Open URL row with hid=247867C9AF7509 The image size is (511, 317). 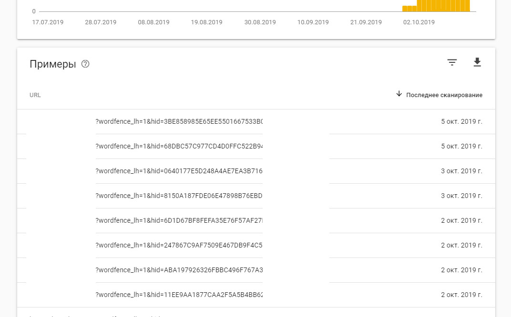pyautogui.click(x=256, y=246)
